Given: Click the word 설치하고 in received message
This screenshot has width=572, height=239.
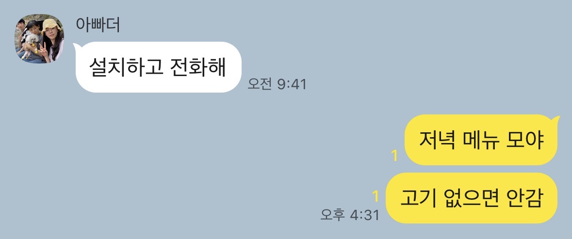Looking at the screenshot, I should [126, 67].
